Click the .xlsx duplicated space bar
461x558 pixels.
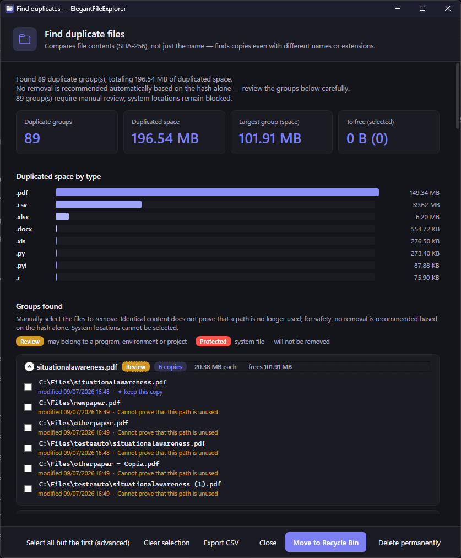(62, 216)
